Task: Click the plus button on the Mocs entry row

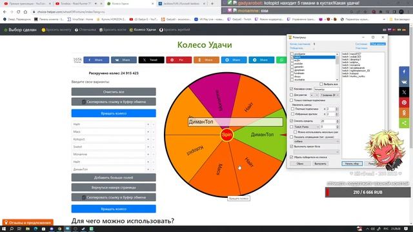Action: [x=148, y=131]
